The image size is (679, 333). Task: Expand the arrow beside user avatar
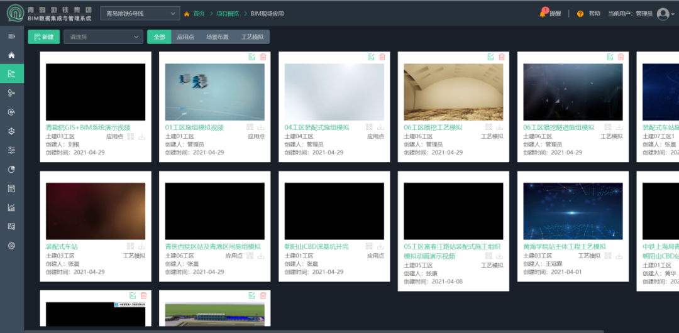(x=673, y=14)
